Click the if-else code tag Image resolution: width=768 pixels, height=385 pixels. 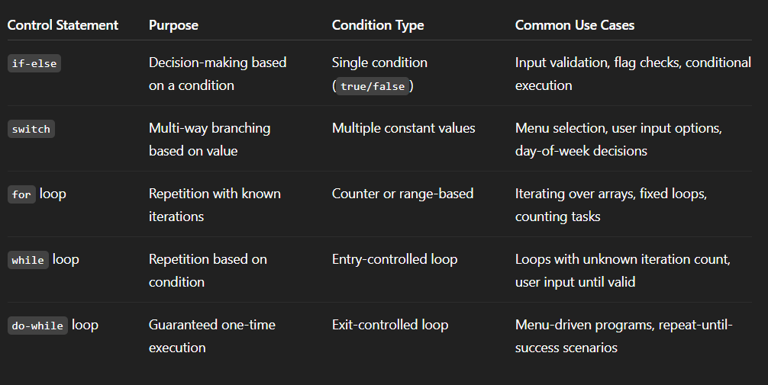pos(34,63)
